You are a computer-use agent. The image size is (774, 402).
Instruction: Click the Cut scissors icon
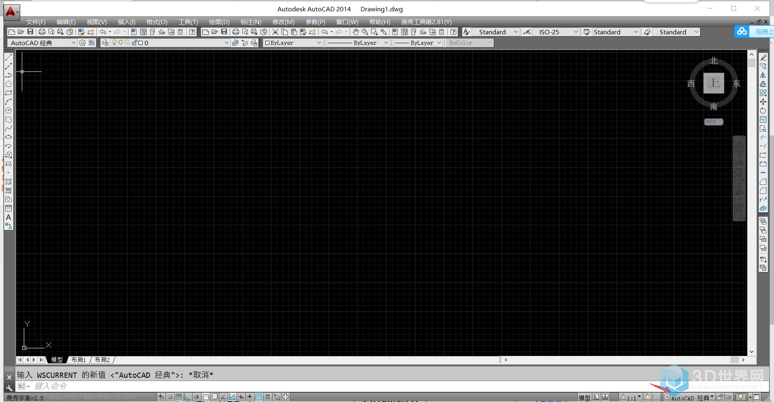click(x=275, y=32)
